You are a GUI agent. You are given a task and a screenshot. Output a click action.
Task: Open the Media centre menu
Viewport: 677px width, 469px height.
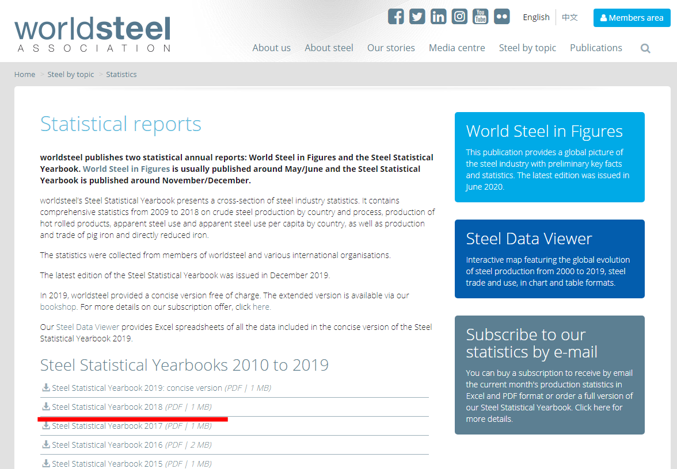pyautogui.click(x=457, y=48)
